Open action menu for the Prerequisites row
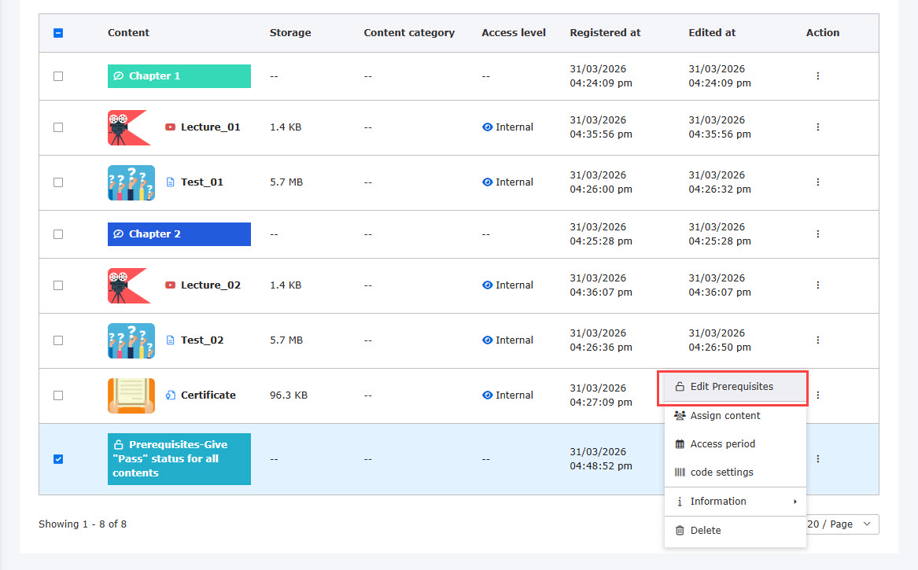918x570 pixels. click(x=817, y=459)
